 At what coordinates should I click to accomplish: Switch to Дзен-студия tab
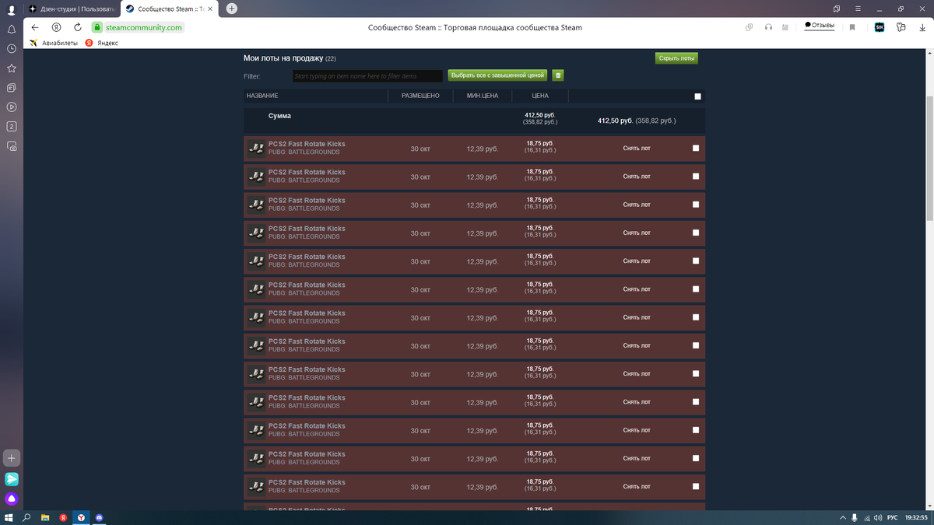point(71,9)
